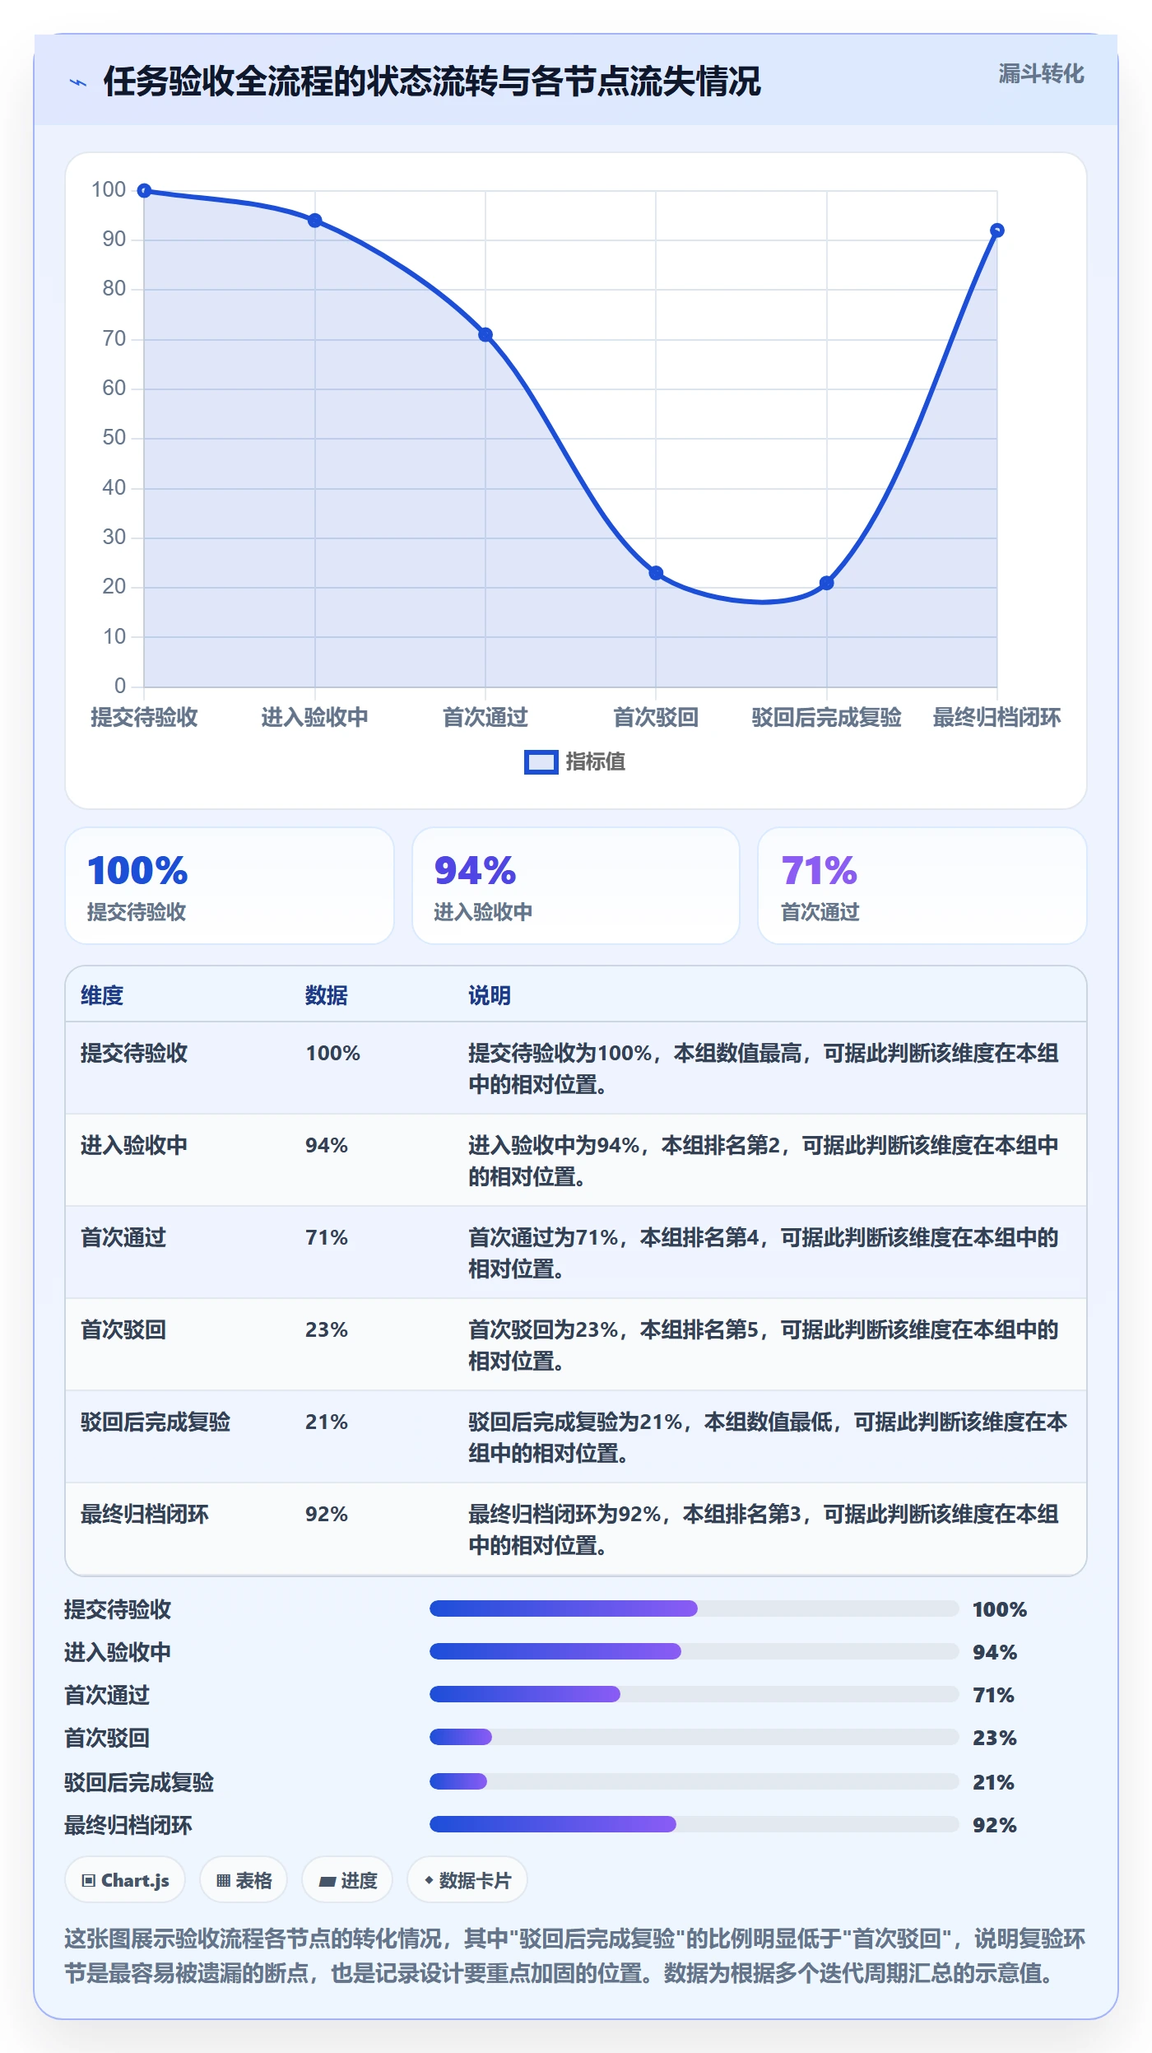Select the 表格 chip
The height and width of the screenshot is (2053, 1152).
244,1880
